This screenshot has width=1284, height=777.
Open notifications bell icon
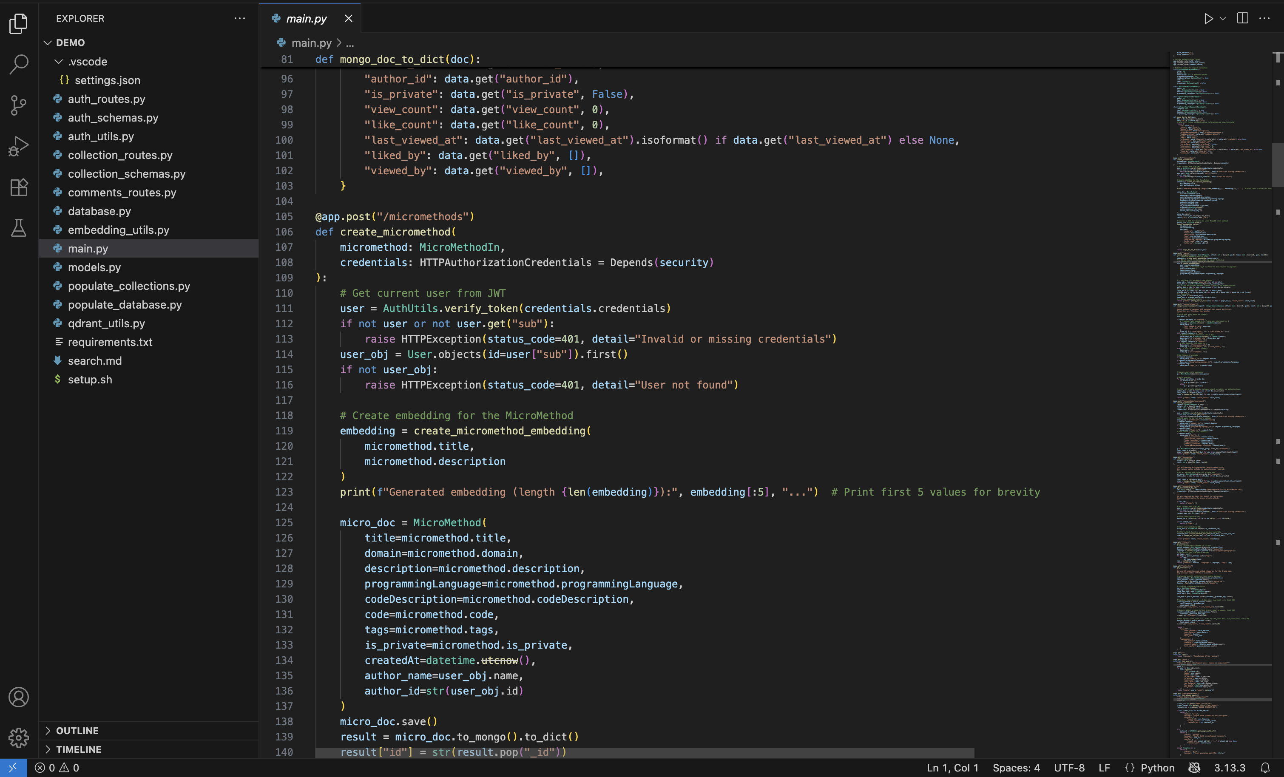(1265, 768)
